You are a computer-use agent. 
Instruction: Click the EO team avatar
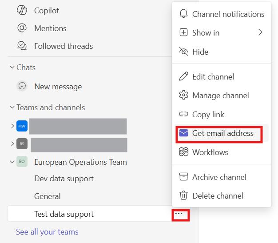pyautogui.click(x=22, y=161)
